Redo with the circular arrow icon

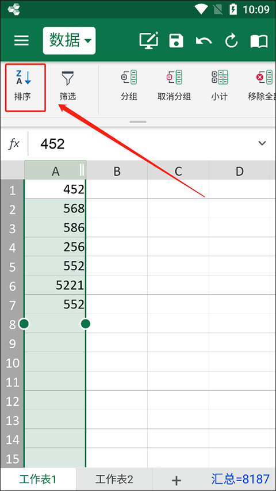tap(232, 41)
